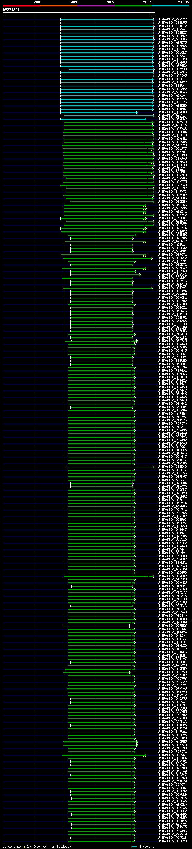
Task: Select hit label UniRef100_A8JF10
Action: [x=172, y=125]
